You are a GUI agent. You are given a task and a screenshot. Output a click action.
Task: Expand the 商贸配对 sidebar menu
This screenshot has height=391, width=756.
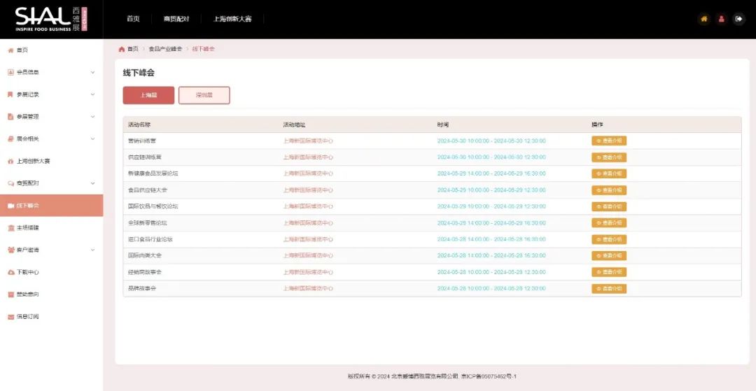pyautogui.click(x=50, y=183)
